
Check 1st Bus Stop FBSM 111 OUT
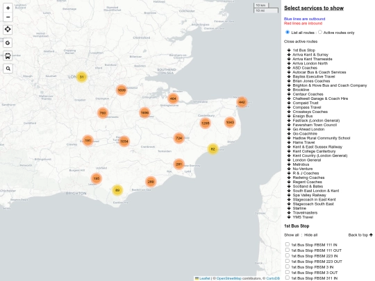[x=287, y=250]
